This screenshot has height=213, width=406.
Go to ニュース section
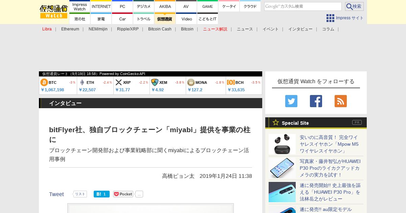pos(245,29)
